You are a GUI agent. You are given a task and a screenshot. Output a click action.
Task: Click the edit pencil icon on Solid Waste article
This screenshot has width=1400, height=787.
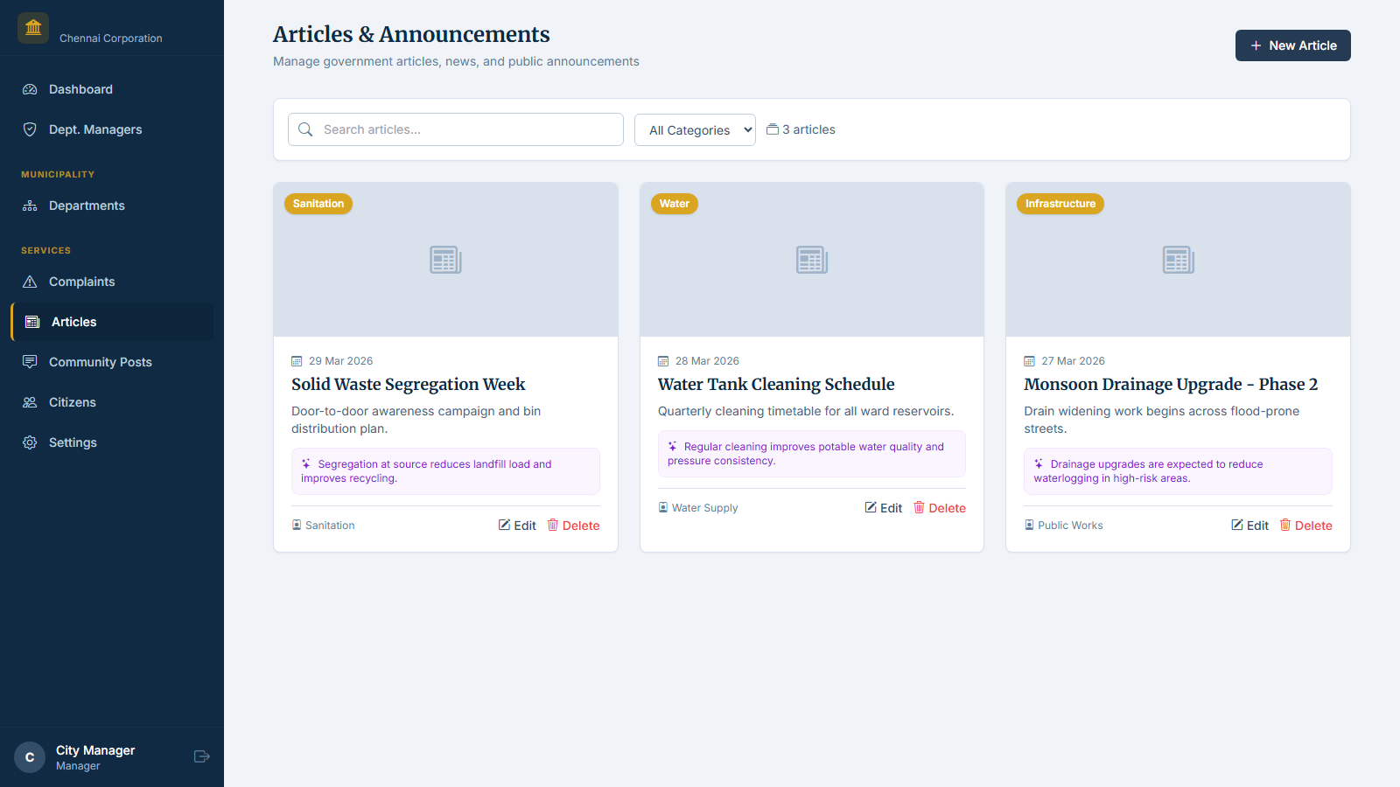coord(505,525)
